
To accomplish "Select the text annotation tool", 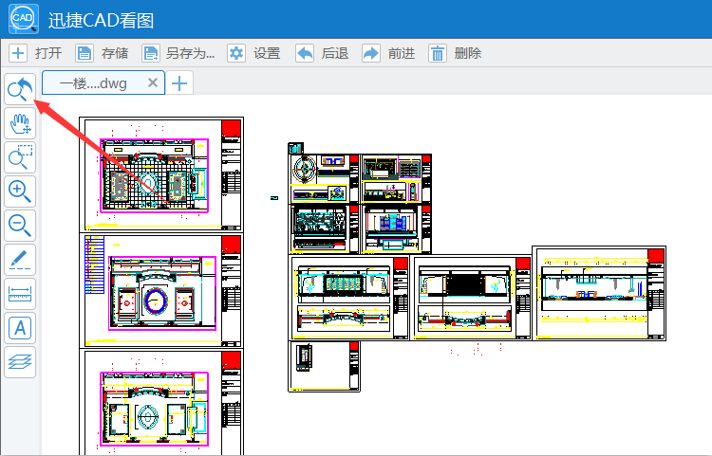I will (20, 328).
